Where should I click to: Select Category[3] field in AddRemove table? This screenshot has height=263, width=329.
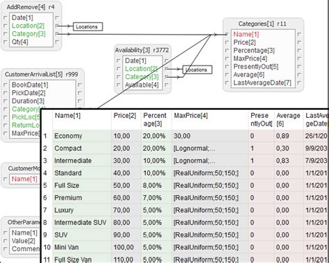28,34
